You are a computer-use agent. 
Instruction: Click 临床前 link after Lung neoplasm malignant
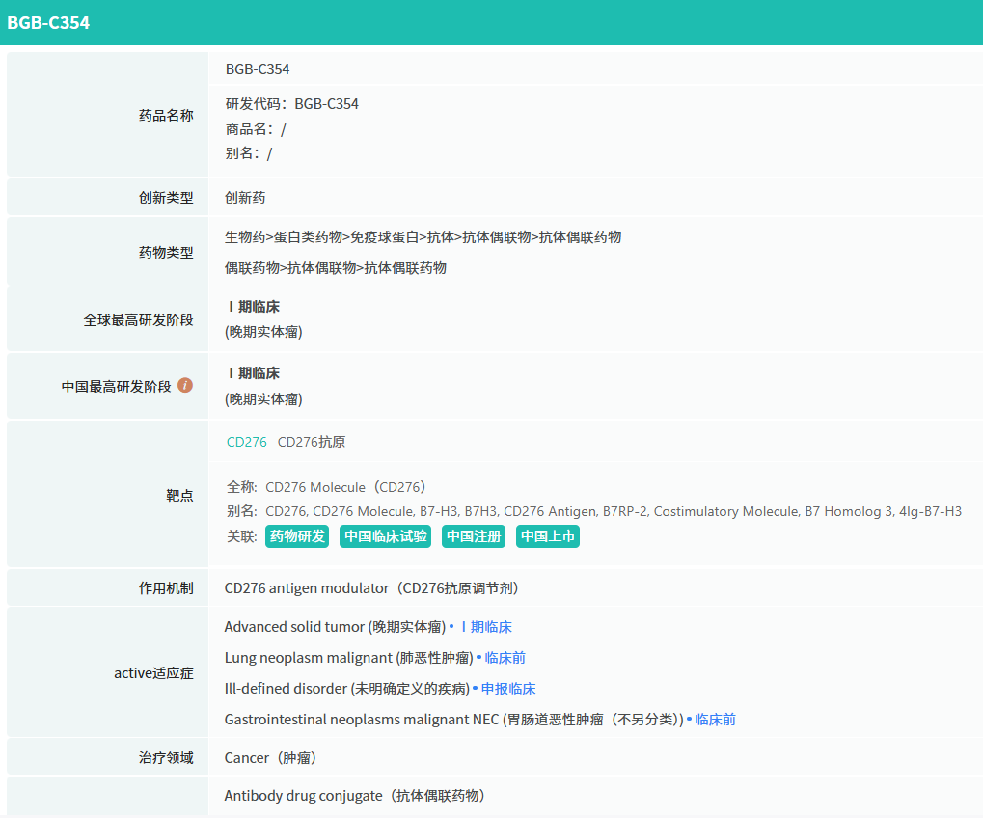[x=505, y=658]
